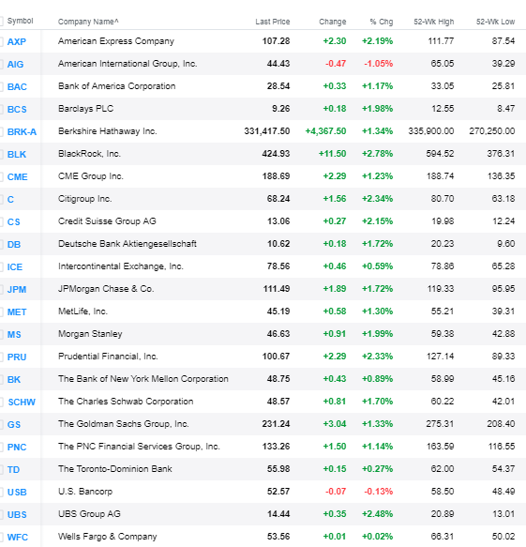This screenshot has width=526, height=547.
Task: Select the "CME Group Inc." company name
Action: tap(91, 176)
